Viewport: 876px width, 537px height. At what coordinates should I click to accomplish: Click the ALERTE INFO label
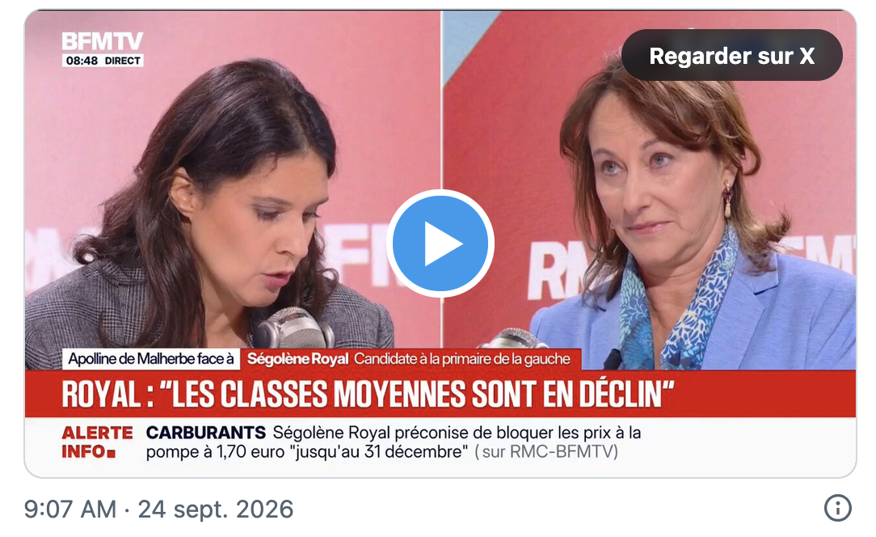click(x=97, y=442)
